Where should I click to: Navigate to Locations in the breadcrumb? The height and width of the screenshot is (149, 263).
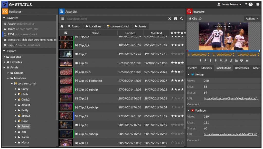tap(93, 26)
